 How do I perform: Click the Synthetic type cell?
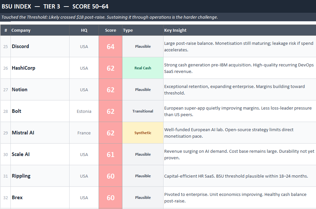[143, 133]
